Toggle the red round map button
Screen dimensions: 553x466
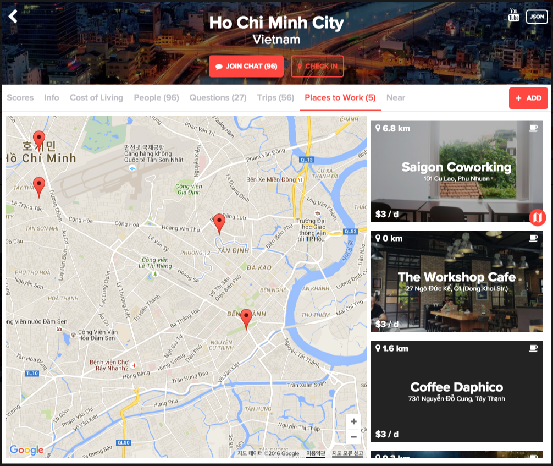click(538, 217)
